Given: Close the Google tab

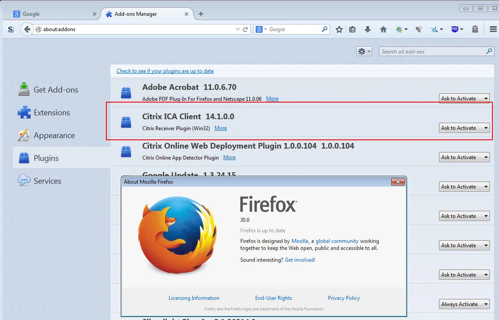Looking at the screenshot, I should (95, 14).
